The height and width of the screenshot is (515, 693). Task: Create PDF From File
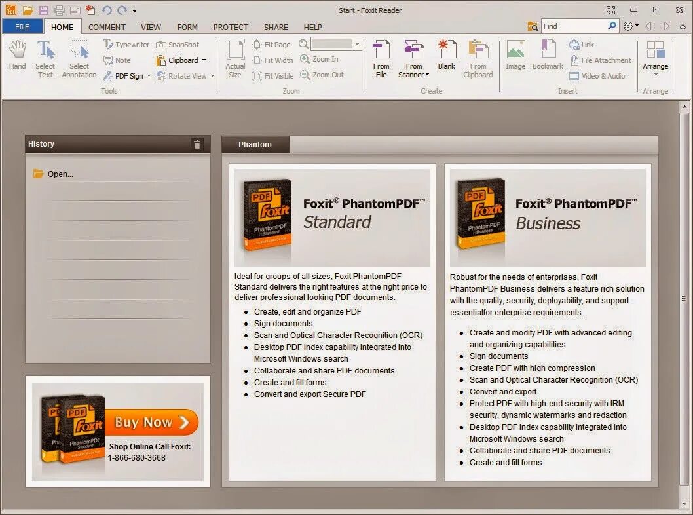[381, 59]
